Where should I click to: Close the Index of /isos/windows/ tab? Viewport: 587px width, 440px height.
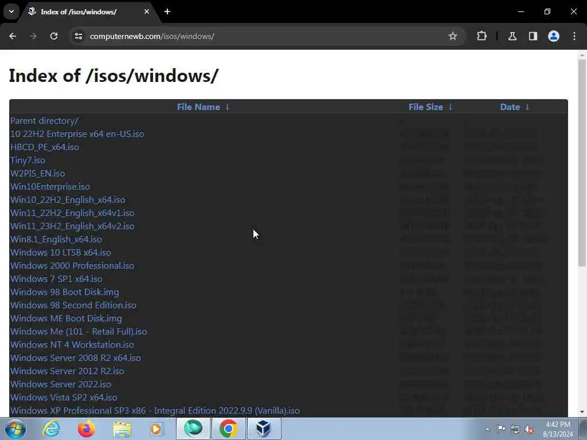(147, 11)
